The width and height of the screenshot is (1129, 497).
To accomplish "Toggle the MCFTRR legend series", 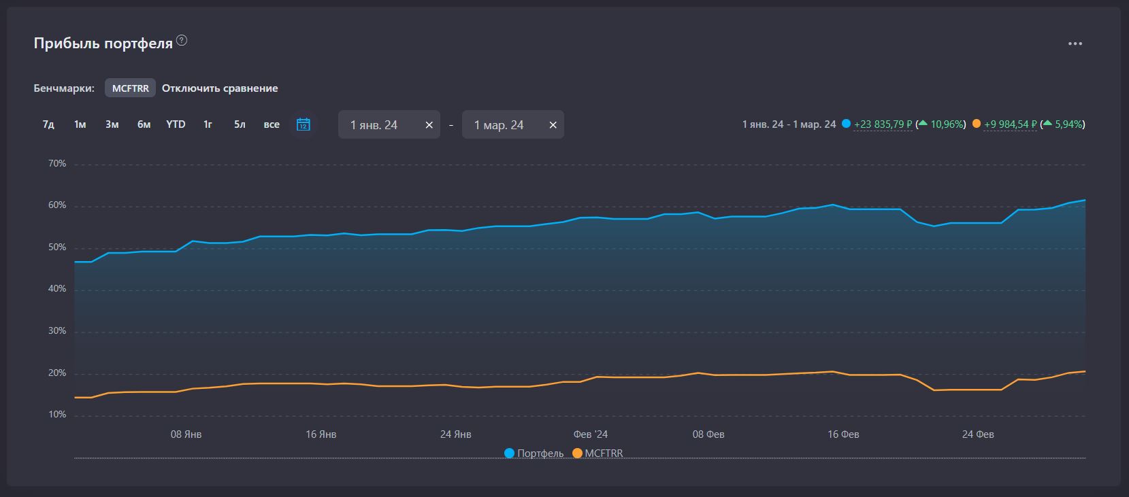I will point(598,453).
